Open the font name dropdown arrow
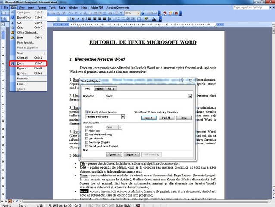The height and width of the screenshot is (207, 275). [58, 19]
